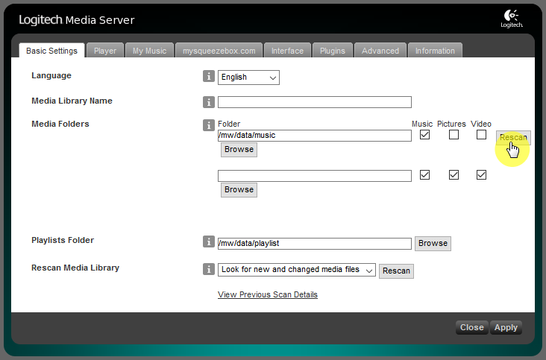Browse for the playlists folder
Viewport: 546px width, 360px height.
point(433,243)
